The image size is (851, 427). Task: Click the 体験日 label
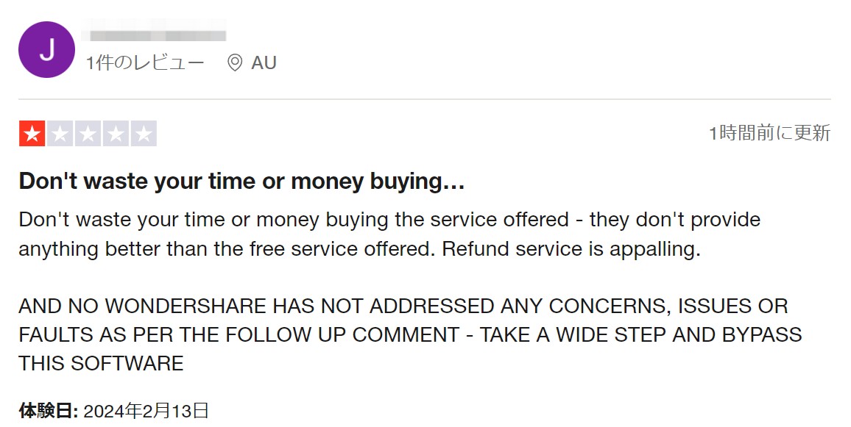tap(49, 411)
